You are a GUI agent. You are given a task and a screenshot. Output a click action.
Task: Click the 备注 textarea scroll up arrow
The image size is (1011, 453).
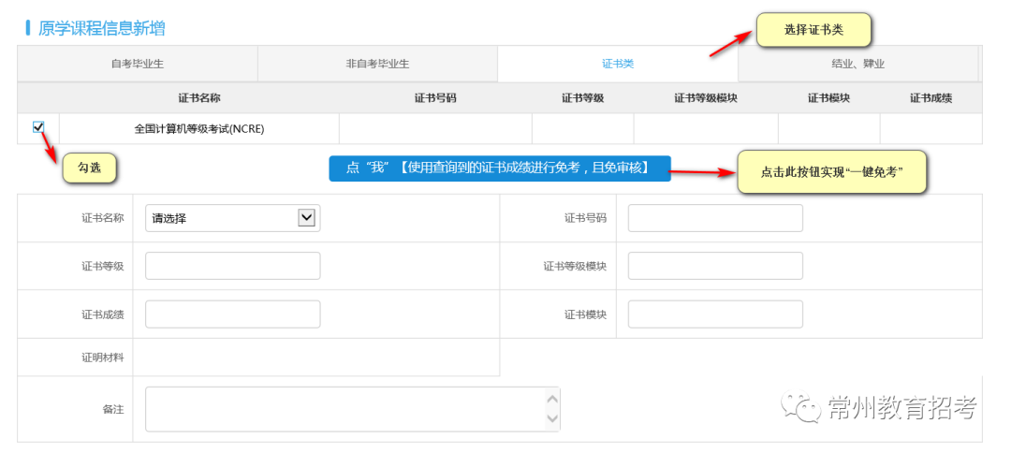552,399
